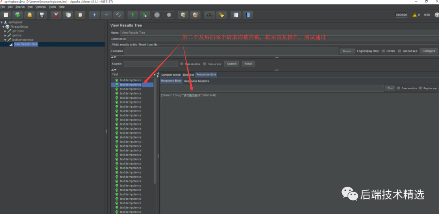Screen dimensions: 439x214
Task: Click the Cut scissors icon
Action: coord(56,15)
